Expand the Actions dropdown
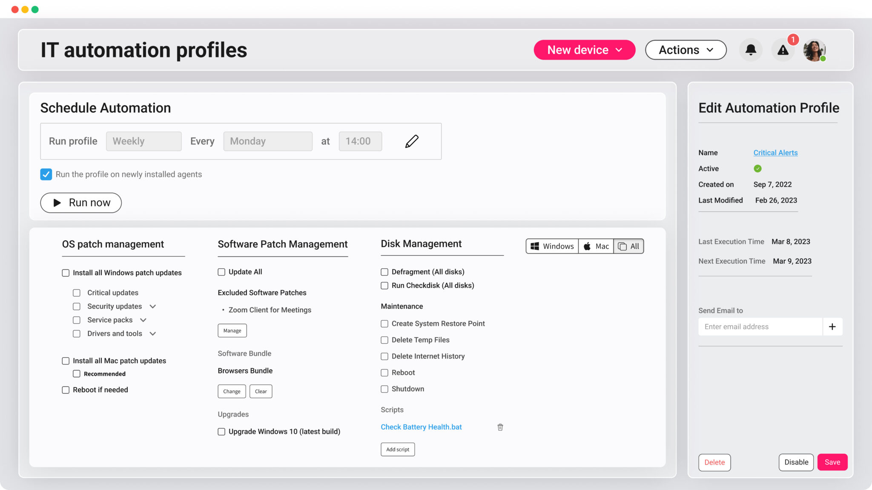 coord(686,50)
